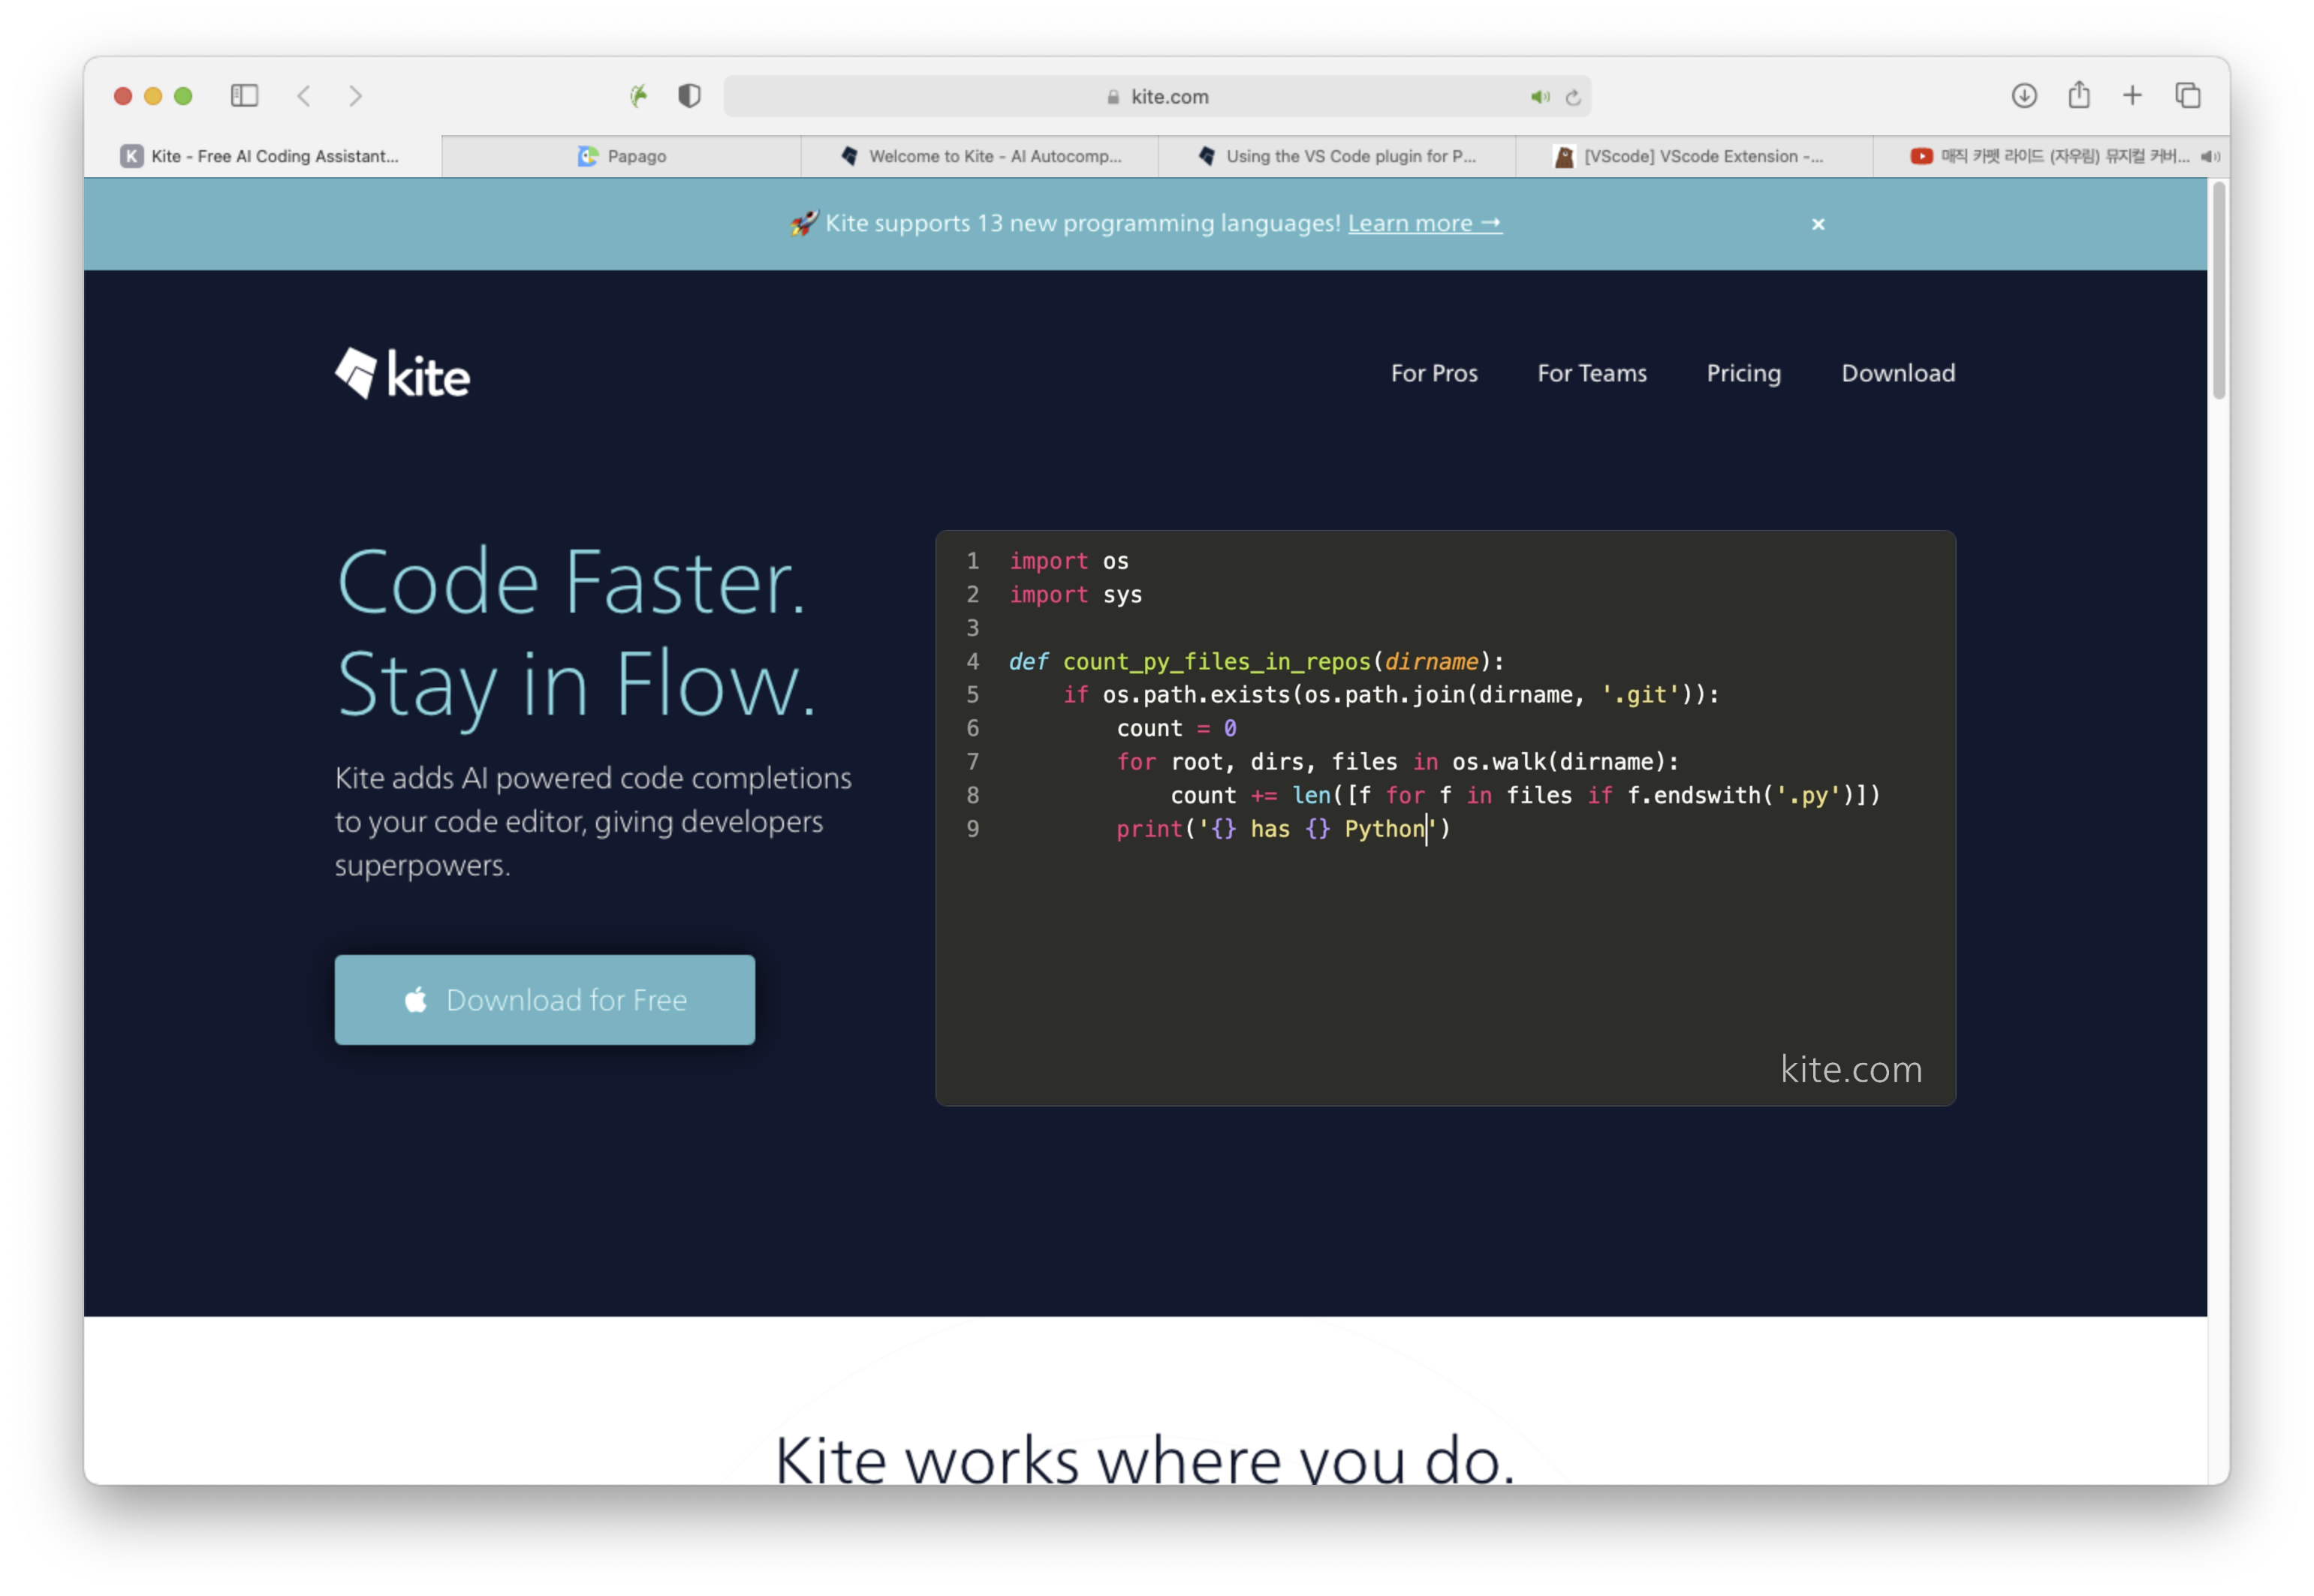Switch to the Papago tab
Viewport: 2314px width, 1596px height.
pyautogui.click(x=621, y=156)
